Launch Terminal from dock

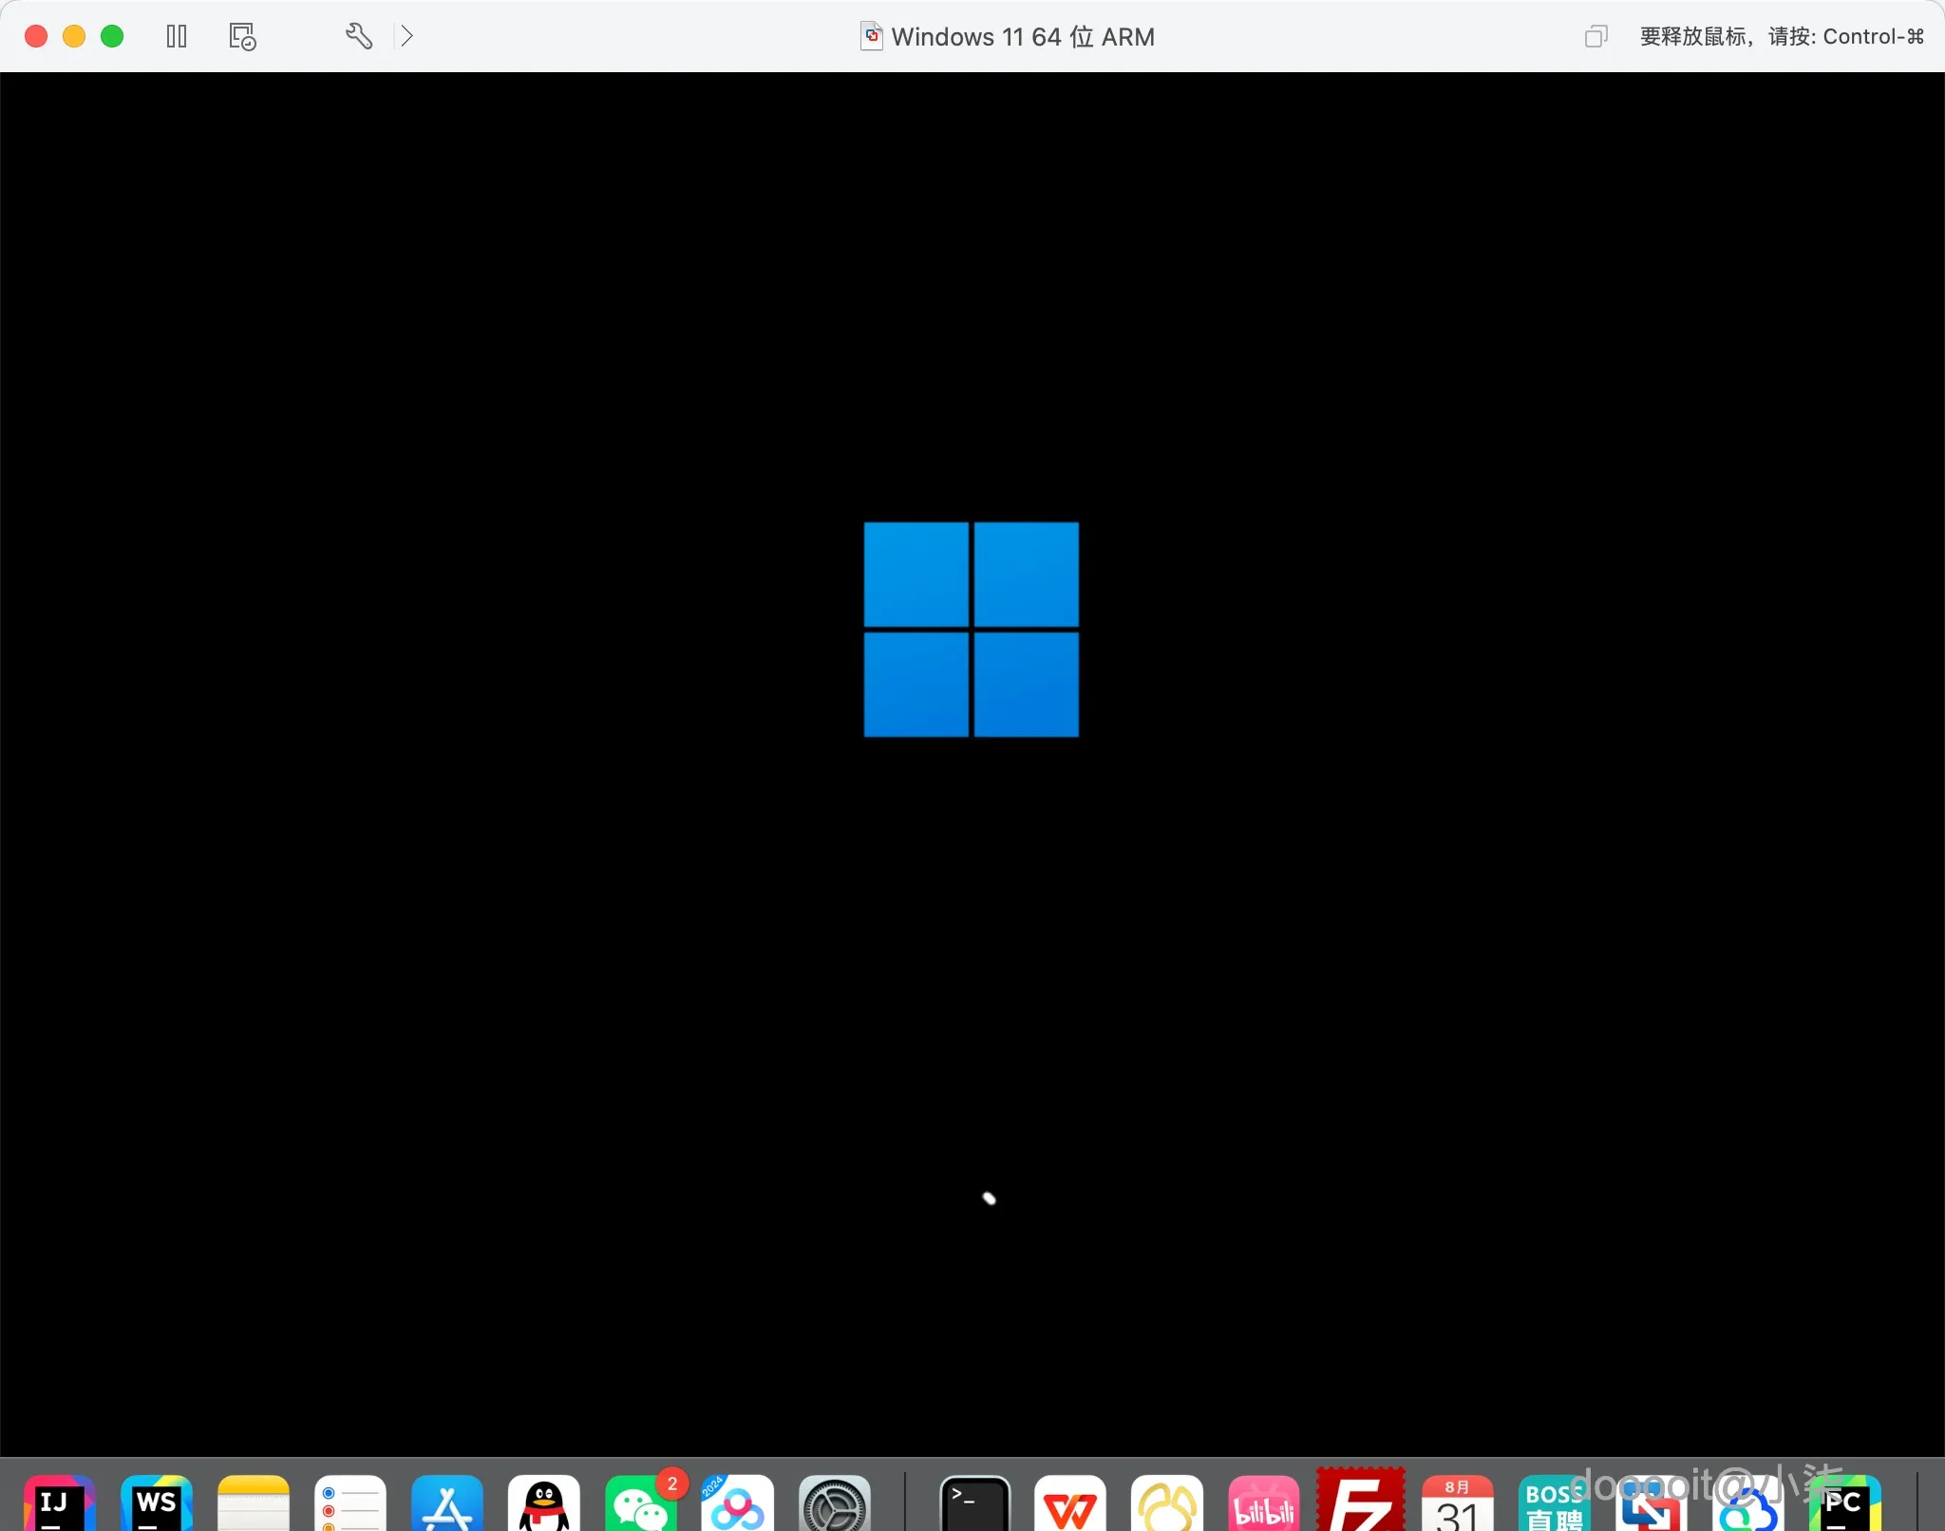[x=974, y=1503]
